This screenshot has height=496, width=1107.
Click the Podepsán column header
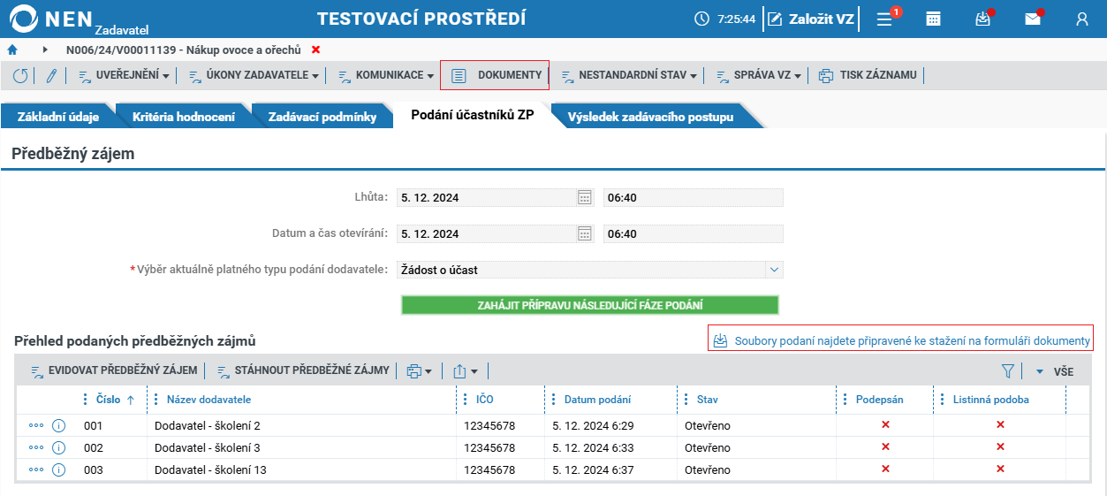pyautogui.click(x=880, y=400)
